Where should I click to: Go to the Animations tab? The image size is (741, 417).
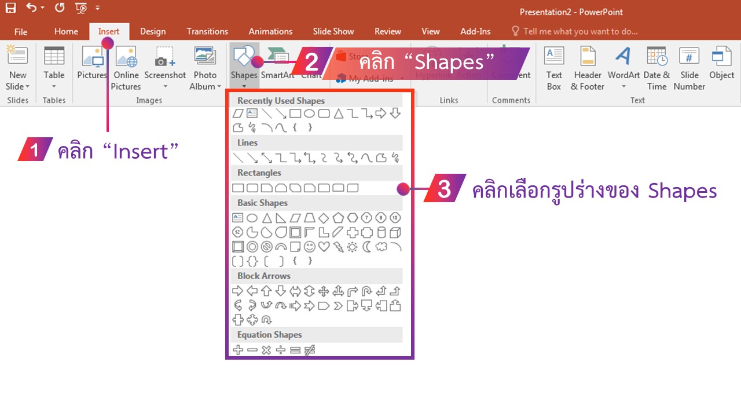[x=270, y=31]
